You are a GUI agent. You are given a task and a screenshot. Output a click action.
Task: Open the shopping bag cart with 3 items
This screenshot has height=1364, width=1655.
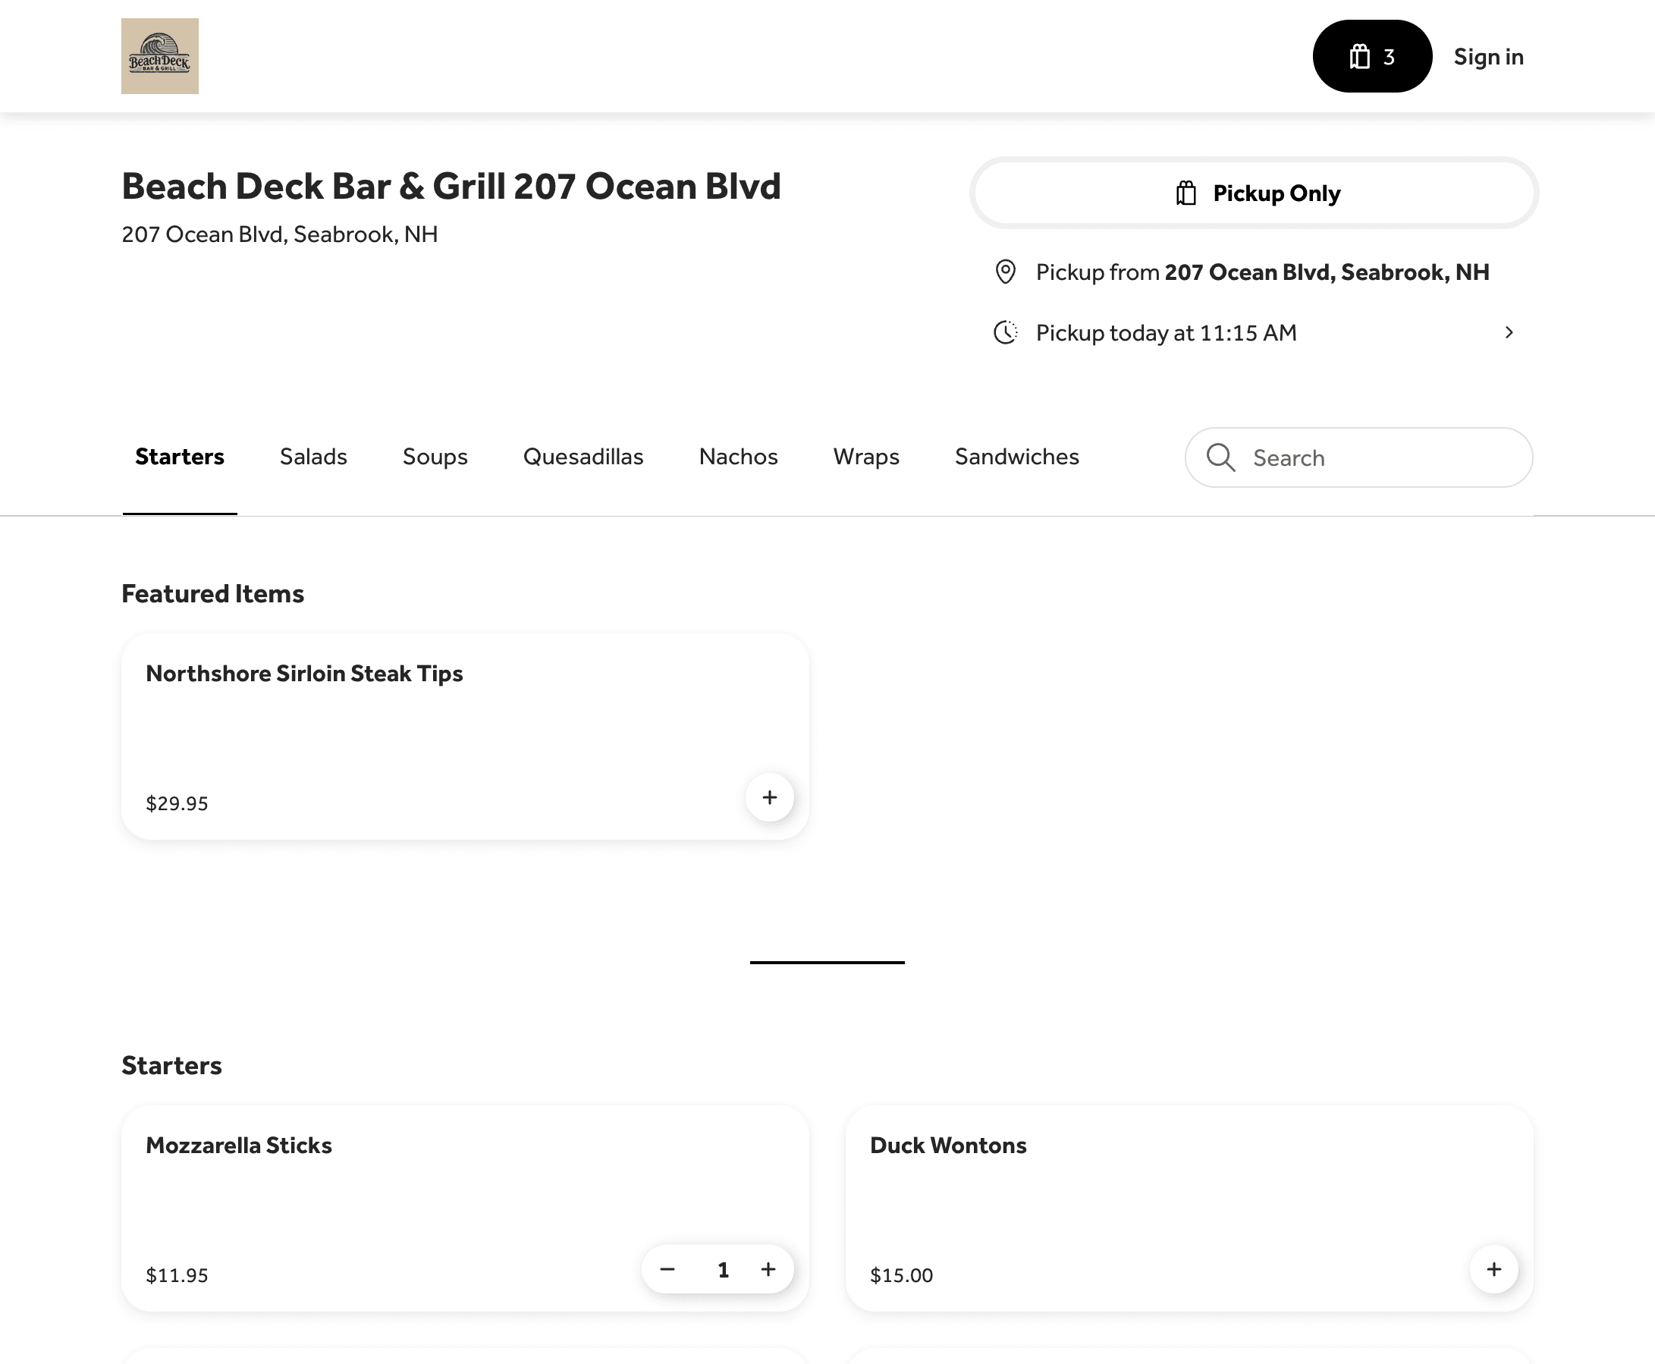tap(1371, 57)
